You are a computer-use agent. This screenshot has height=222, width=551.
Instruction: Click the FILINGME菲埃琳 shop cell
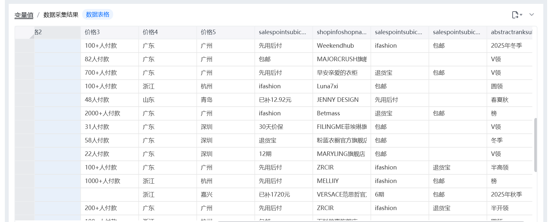(x=342, y=127)
